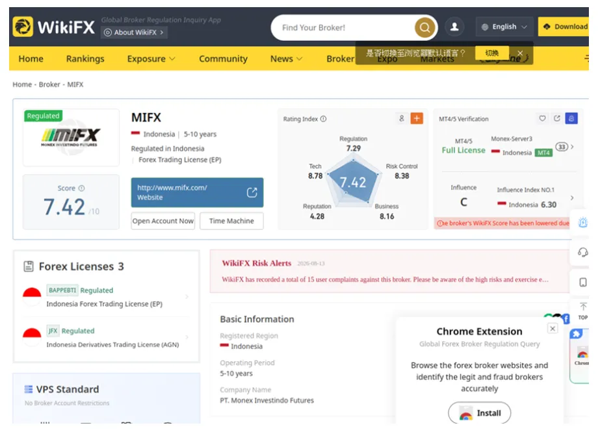Click the score lowered warning banner
This screenshot has height=432, width=598.
tap(502, 223)
